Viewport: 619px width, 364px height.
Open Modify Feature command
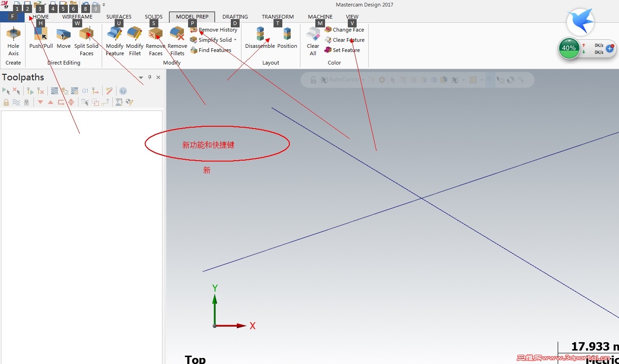tap(115, 42)
